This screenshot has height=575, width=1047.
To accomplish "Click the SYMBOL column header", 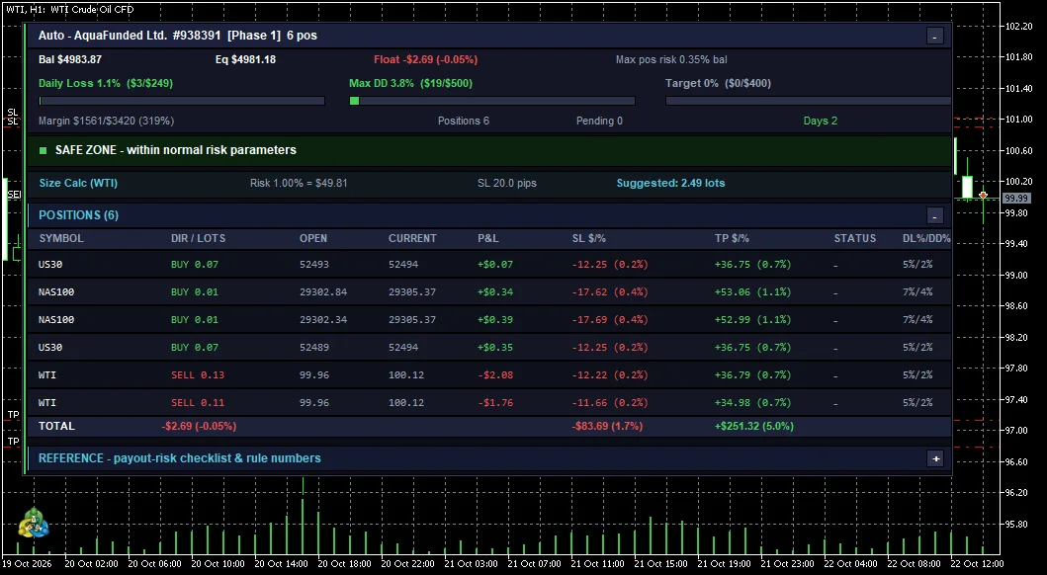I will point(61,238).
